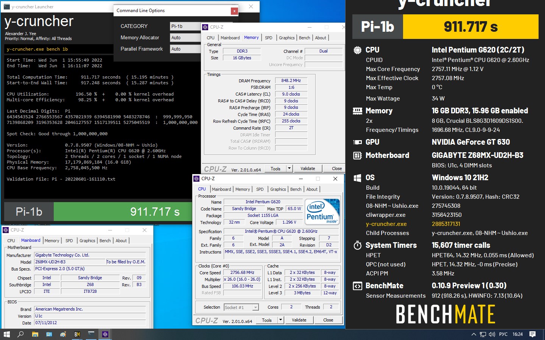Screen dimensions: 545x340
Task: Click Validate in the CPU CPU-Z window
Action: pos(299,320)
